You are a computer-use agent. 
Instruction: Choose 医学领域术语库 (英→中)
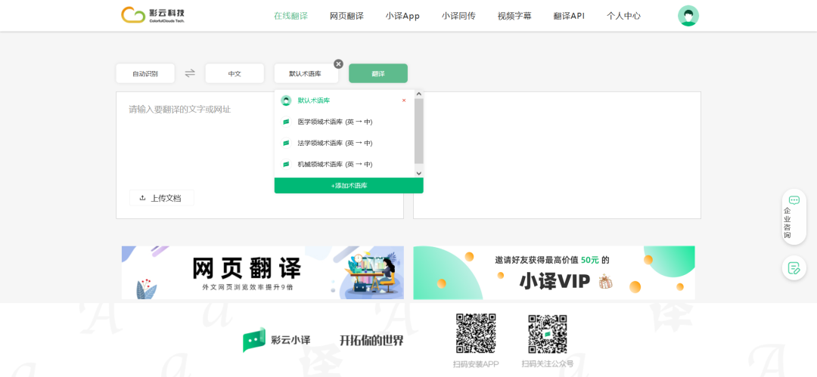point(344,122)
